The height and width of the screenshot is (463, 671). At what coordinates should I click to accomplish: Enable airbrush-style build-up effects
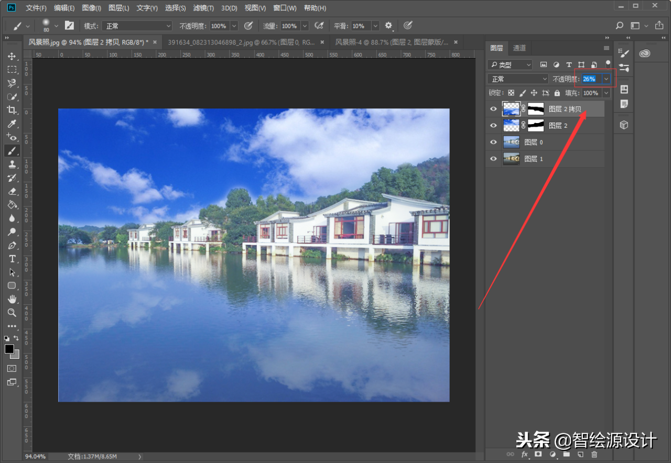pyautogui.click(x=319, y=26)
